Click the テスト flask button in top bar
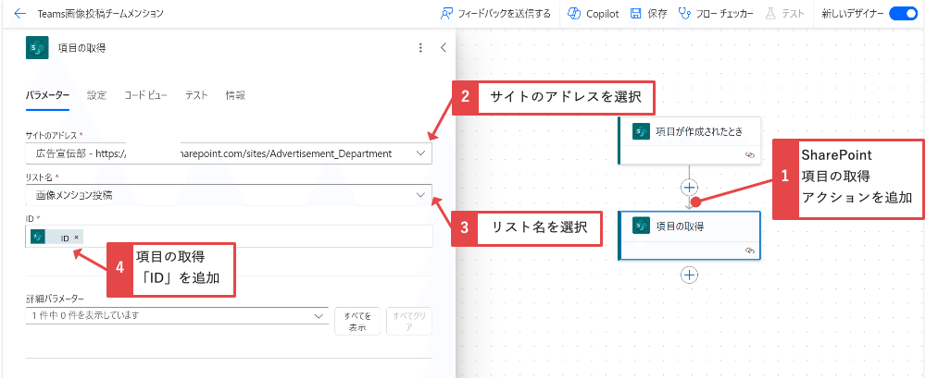Screen dimensions: 926x379 (785, 14)
